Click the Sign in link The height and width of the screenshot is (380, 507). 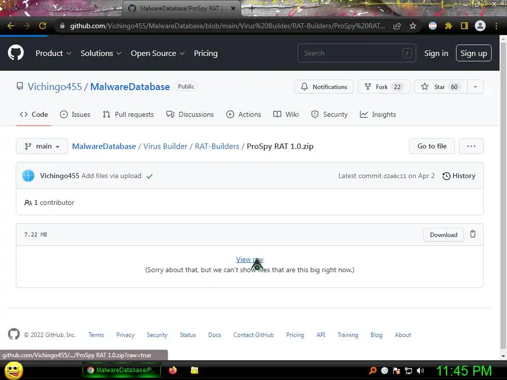point(436,53)
